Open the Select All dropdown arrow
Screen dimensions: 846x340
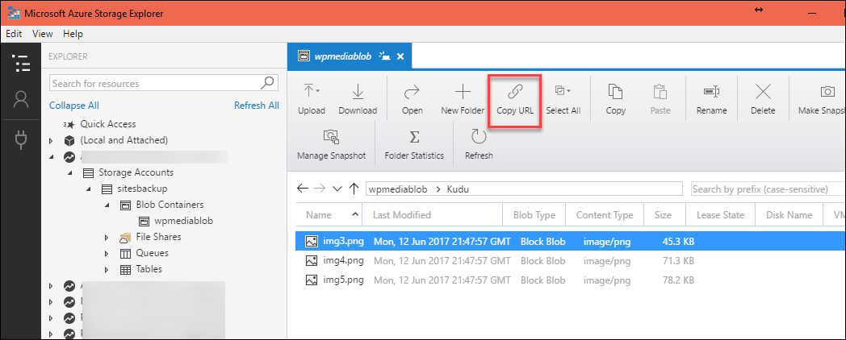pos(568,89)
